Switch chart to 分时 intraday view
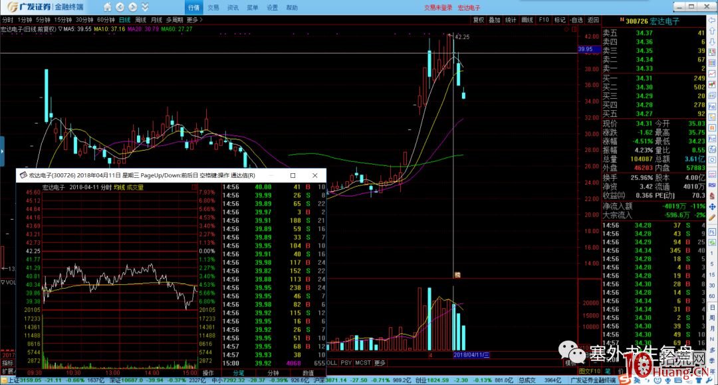718x385 pixels. point(8,20)
